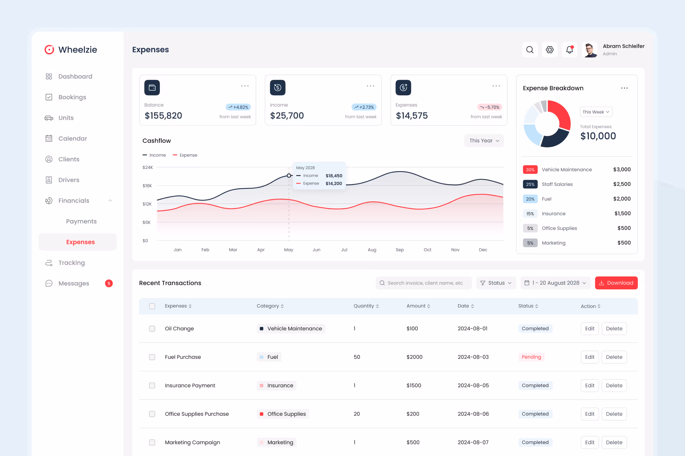This screenshot has width=685, height=456.
Task: Click the Expenses card dollar icon
Action: tap(403, 87)
